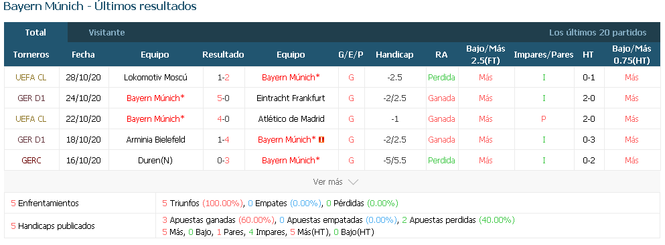
Task: Click the Ver más link text
Action: pos(327,182)
